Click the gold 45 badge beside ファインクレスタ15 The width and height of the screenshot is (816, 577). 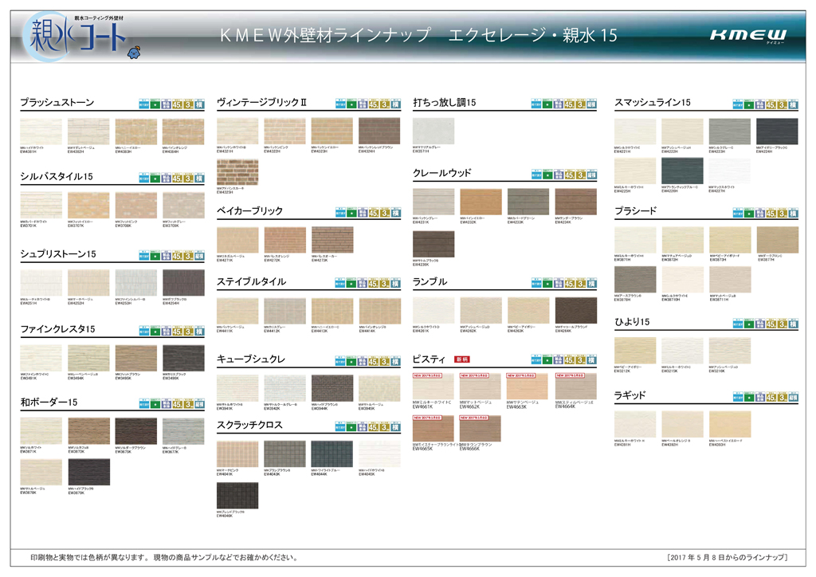tap(177, 332)
